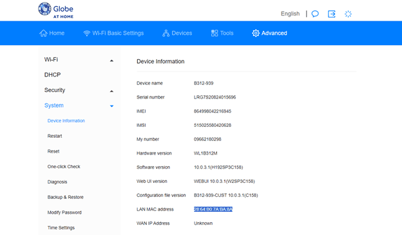
Task: Switch to the Devices tab
Action: (177, 33)
